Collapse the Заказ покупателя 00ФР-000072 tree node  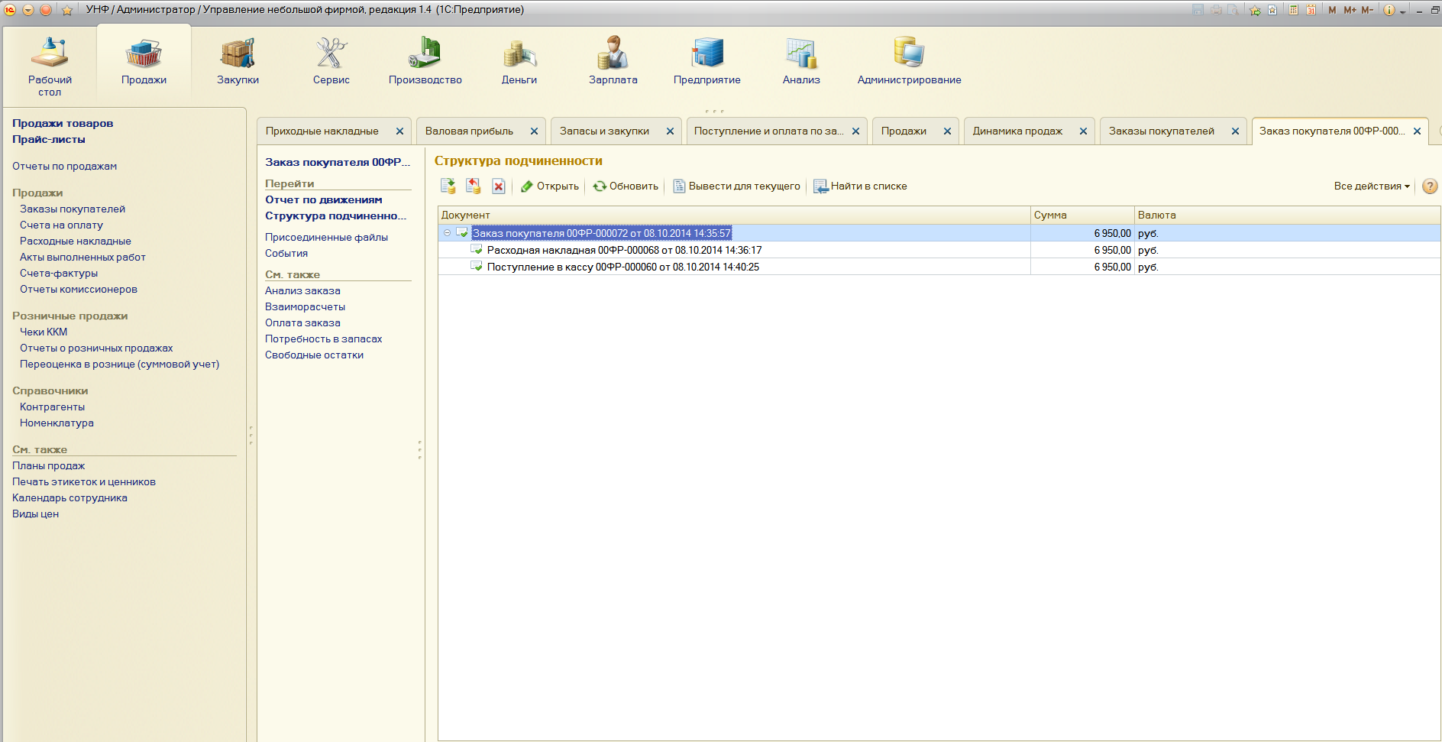(448, 233)
